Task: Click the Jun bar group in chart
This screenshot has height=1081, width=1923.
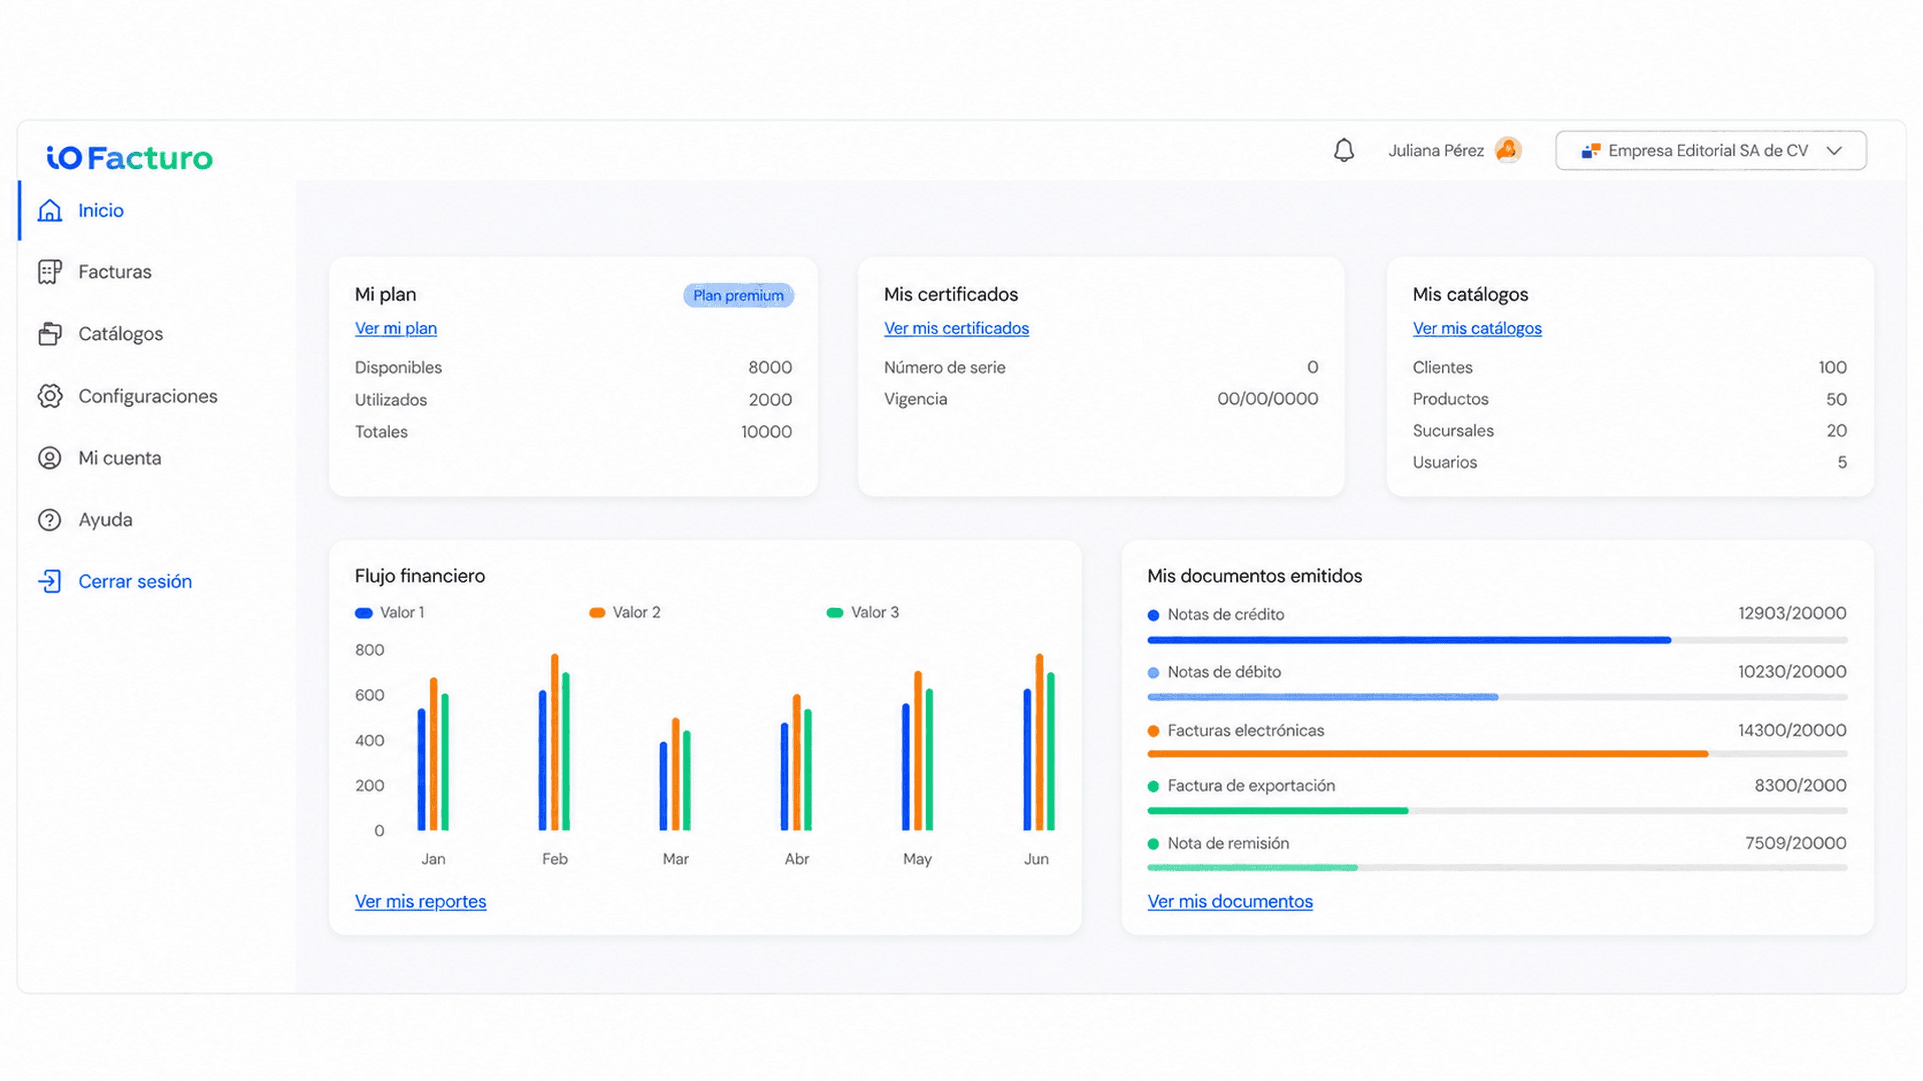Action: [x=1039, y=742]
